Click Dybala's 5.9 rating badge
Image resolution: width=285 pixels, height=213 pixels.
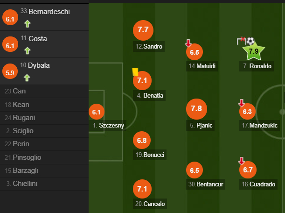coord(10,71)
